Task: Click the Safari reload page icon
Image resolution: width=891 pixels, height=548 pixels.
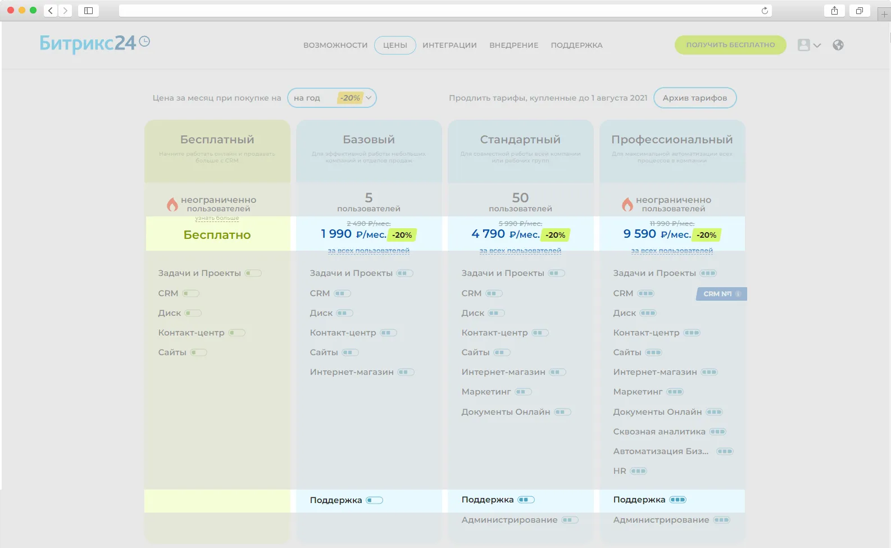Action: point(765,11)
